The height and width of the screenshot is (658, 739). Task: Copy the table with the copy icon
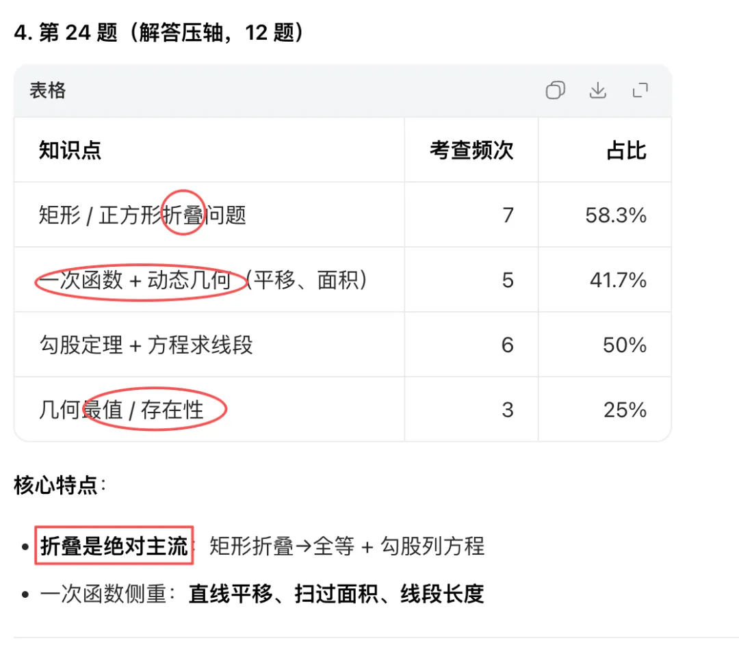click(555, 90)
